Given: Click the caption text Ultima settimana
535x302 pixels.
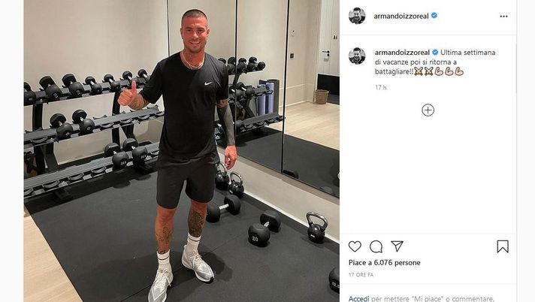Looking at the screenshot, I should (467, 53).
